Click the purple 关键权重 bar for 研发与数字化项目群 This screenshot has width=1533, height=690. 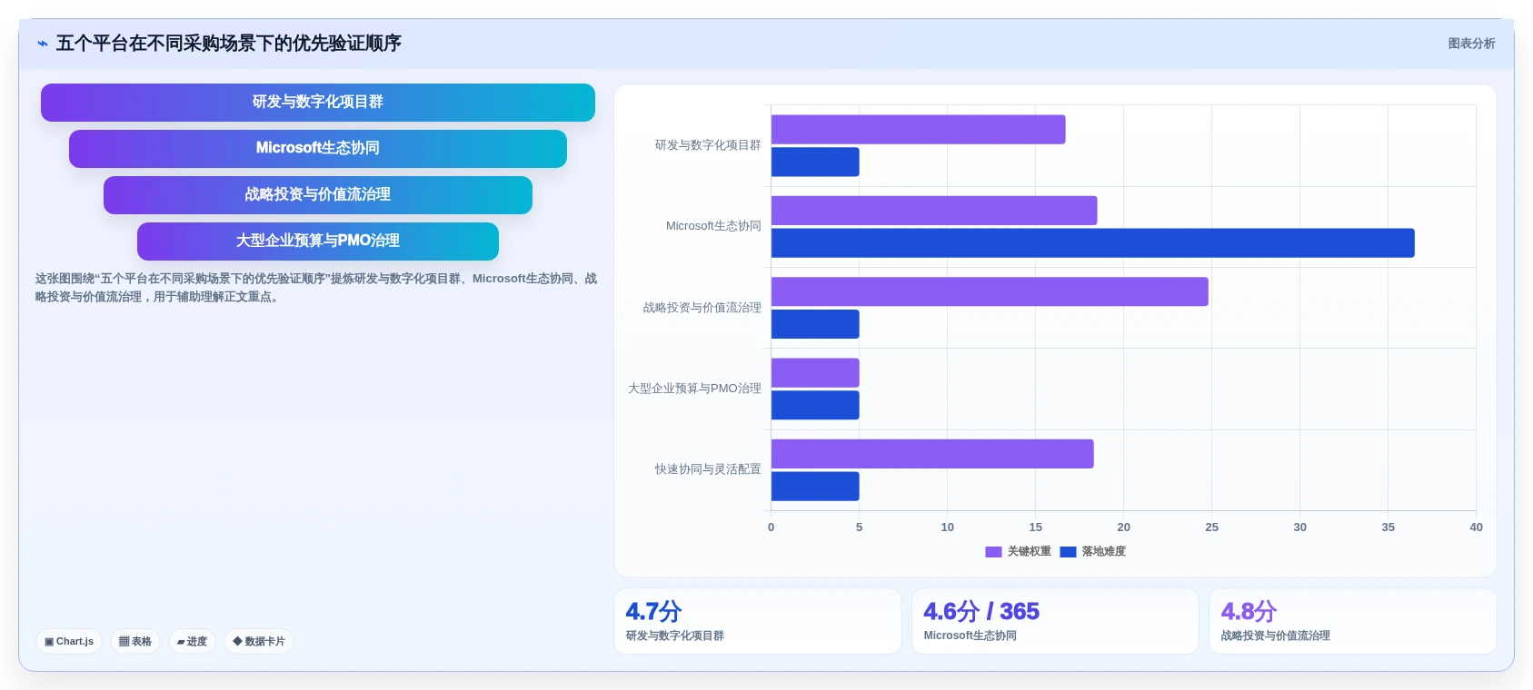(x=918, y=130)
